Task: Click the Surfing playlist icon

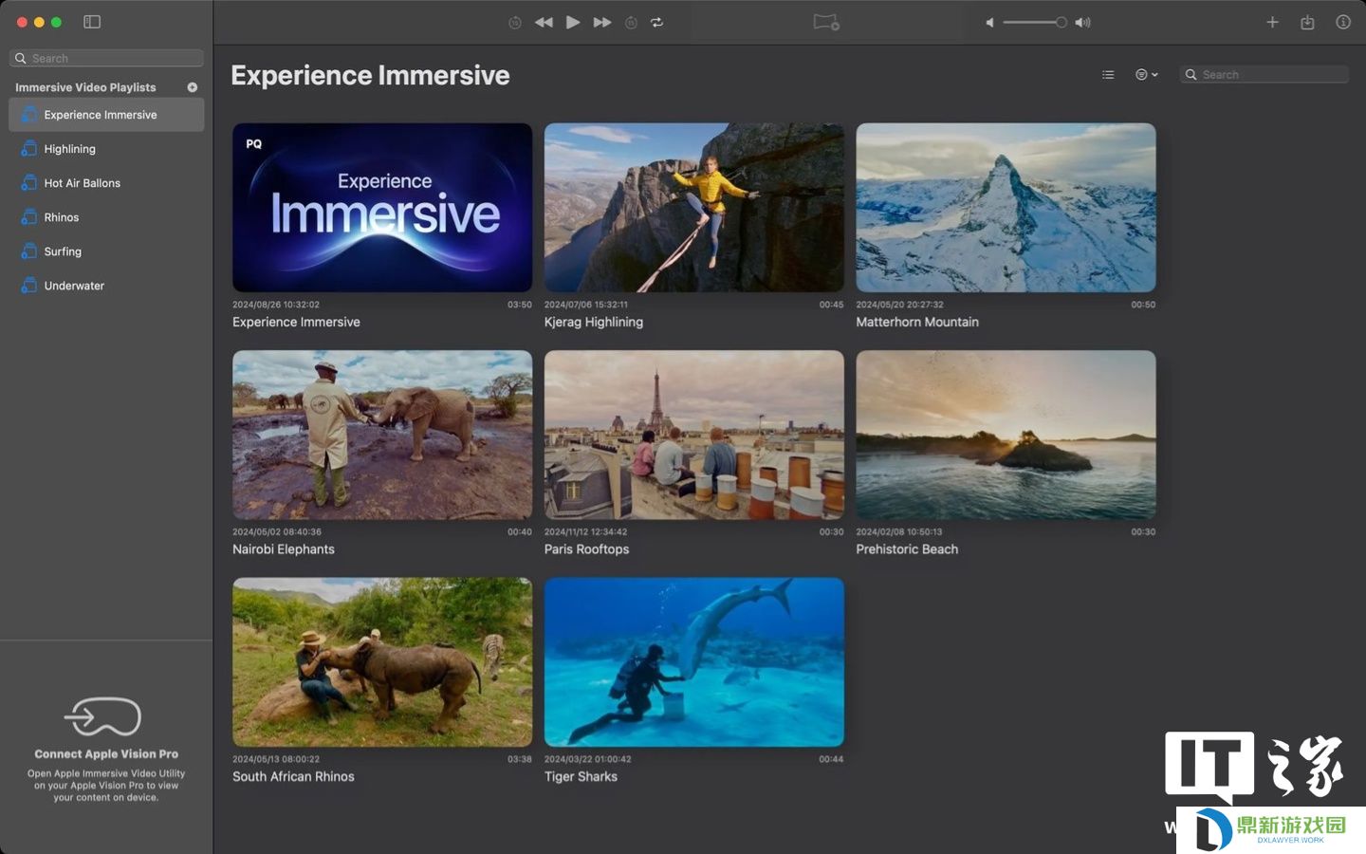Action: (x=29, y=251)
